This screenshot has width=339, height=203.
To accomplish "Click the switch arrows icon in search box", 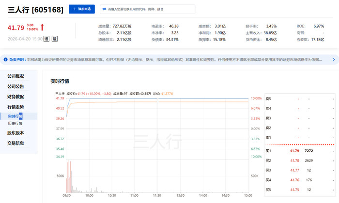I will 104,9.
